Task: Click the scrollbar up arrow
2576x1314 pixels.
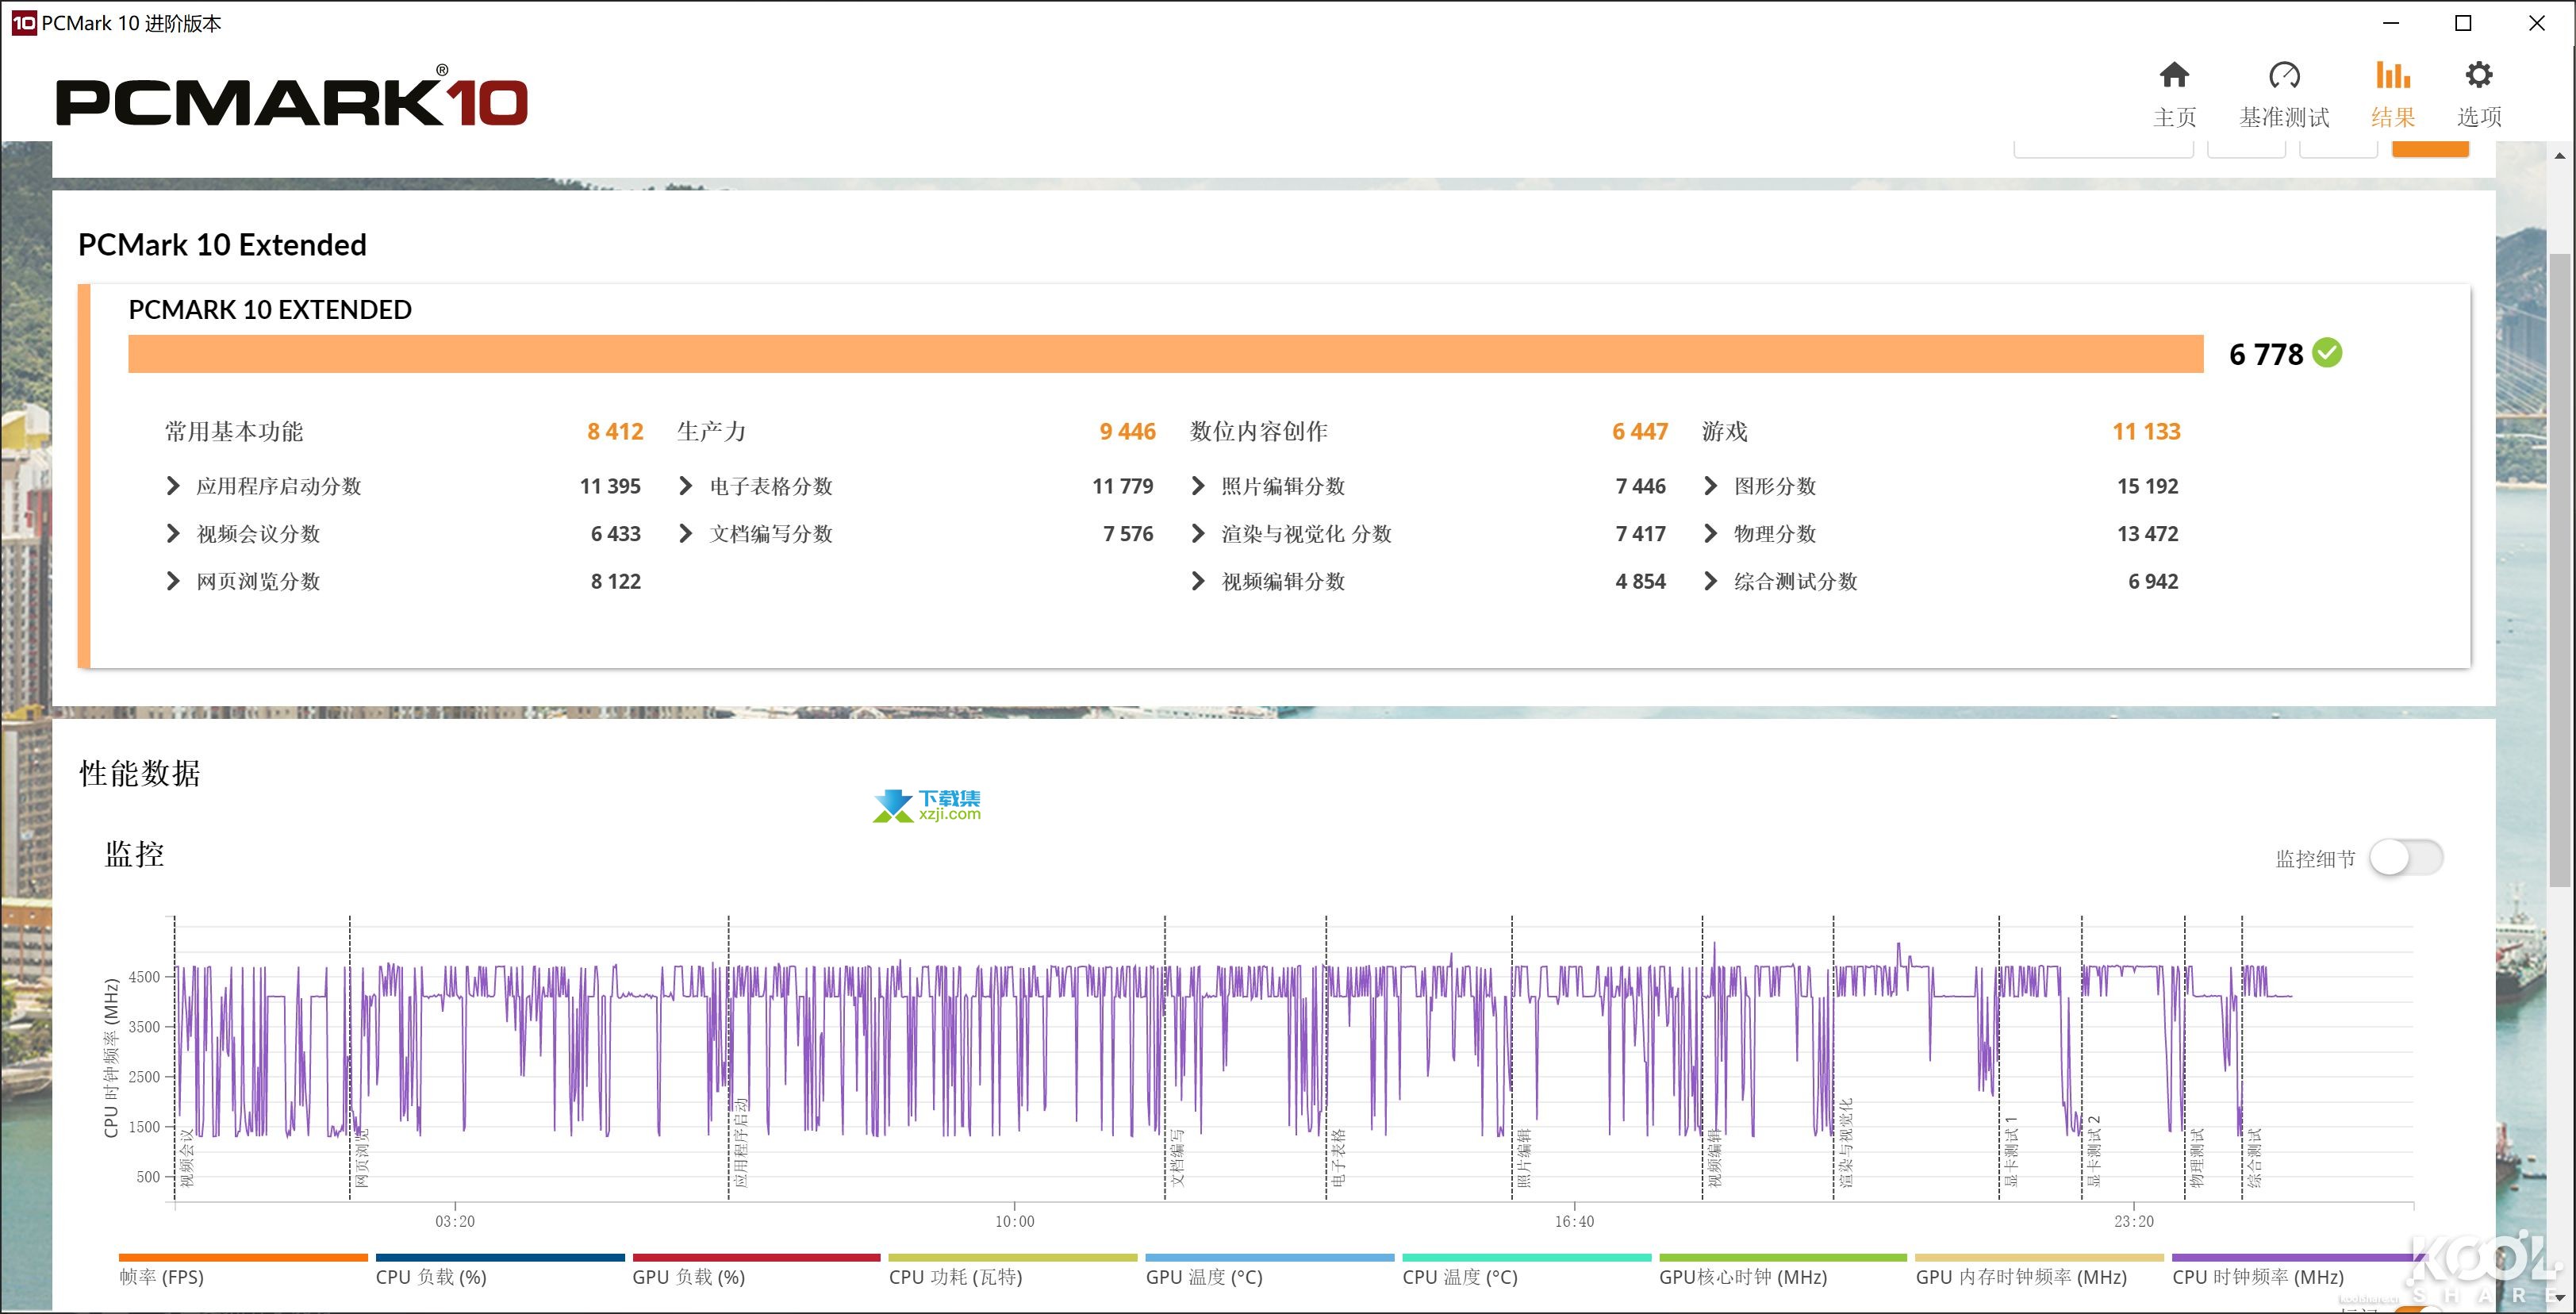Action: 2560,155
